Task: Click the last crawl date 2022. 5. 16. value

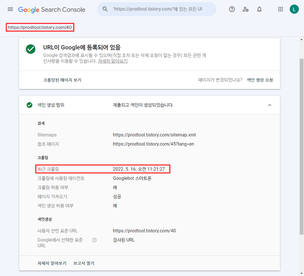Action: pos(139,169)
